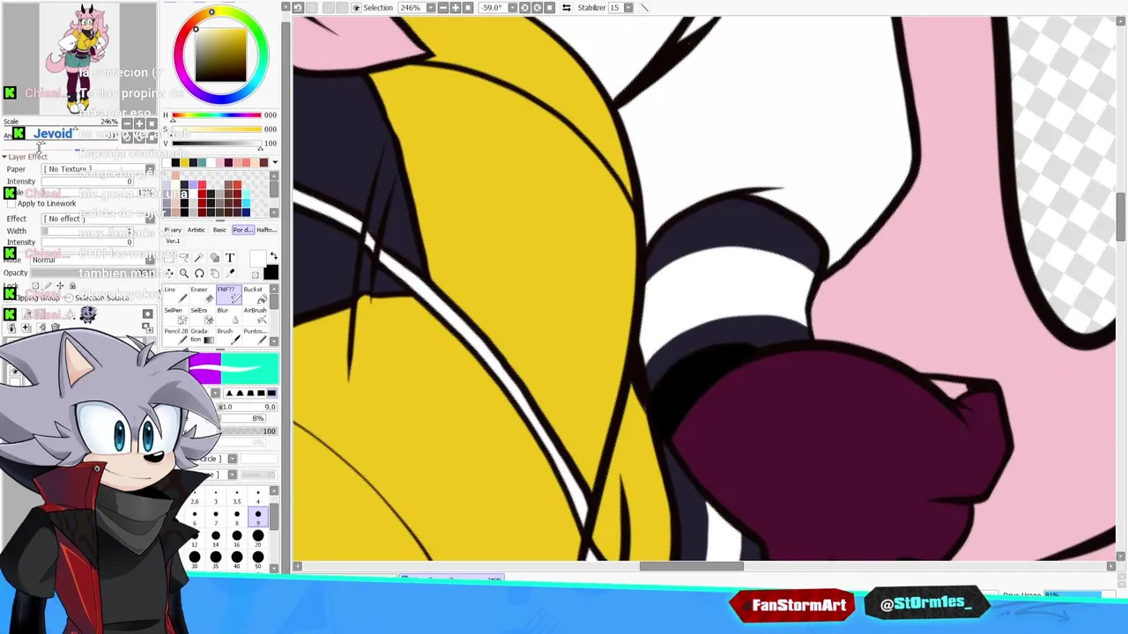The height and width of the screenshot is (634, 1128).
Task: Toggle the Selection visibility eye checkbox
Action: coord(356,7)
